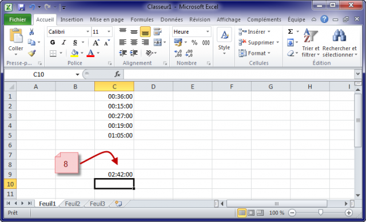
Task: Expand the Name Box dropdown arrow
Action: (77, 75)
